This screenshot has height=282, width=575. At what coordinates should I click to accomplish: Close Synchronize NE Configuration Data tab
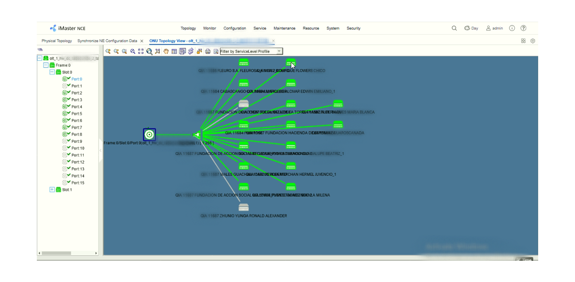[x=142, y=41]
